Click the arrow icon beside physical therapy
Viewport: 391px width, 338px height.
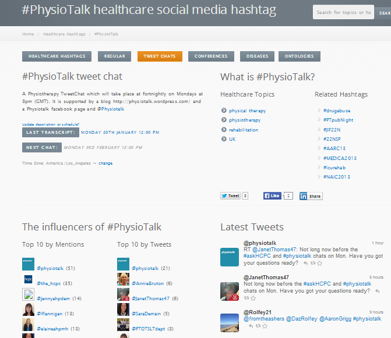coord(224,111)
